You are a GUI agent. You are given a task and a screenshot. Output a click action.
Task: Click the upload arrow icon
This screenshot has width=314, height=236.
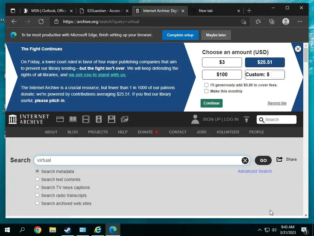coord(247,120)
